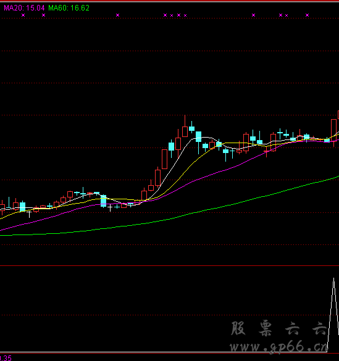Select the leftmost magenta x marker
The width and height of the screenshot is (339, 361).
pos(23,15)
